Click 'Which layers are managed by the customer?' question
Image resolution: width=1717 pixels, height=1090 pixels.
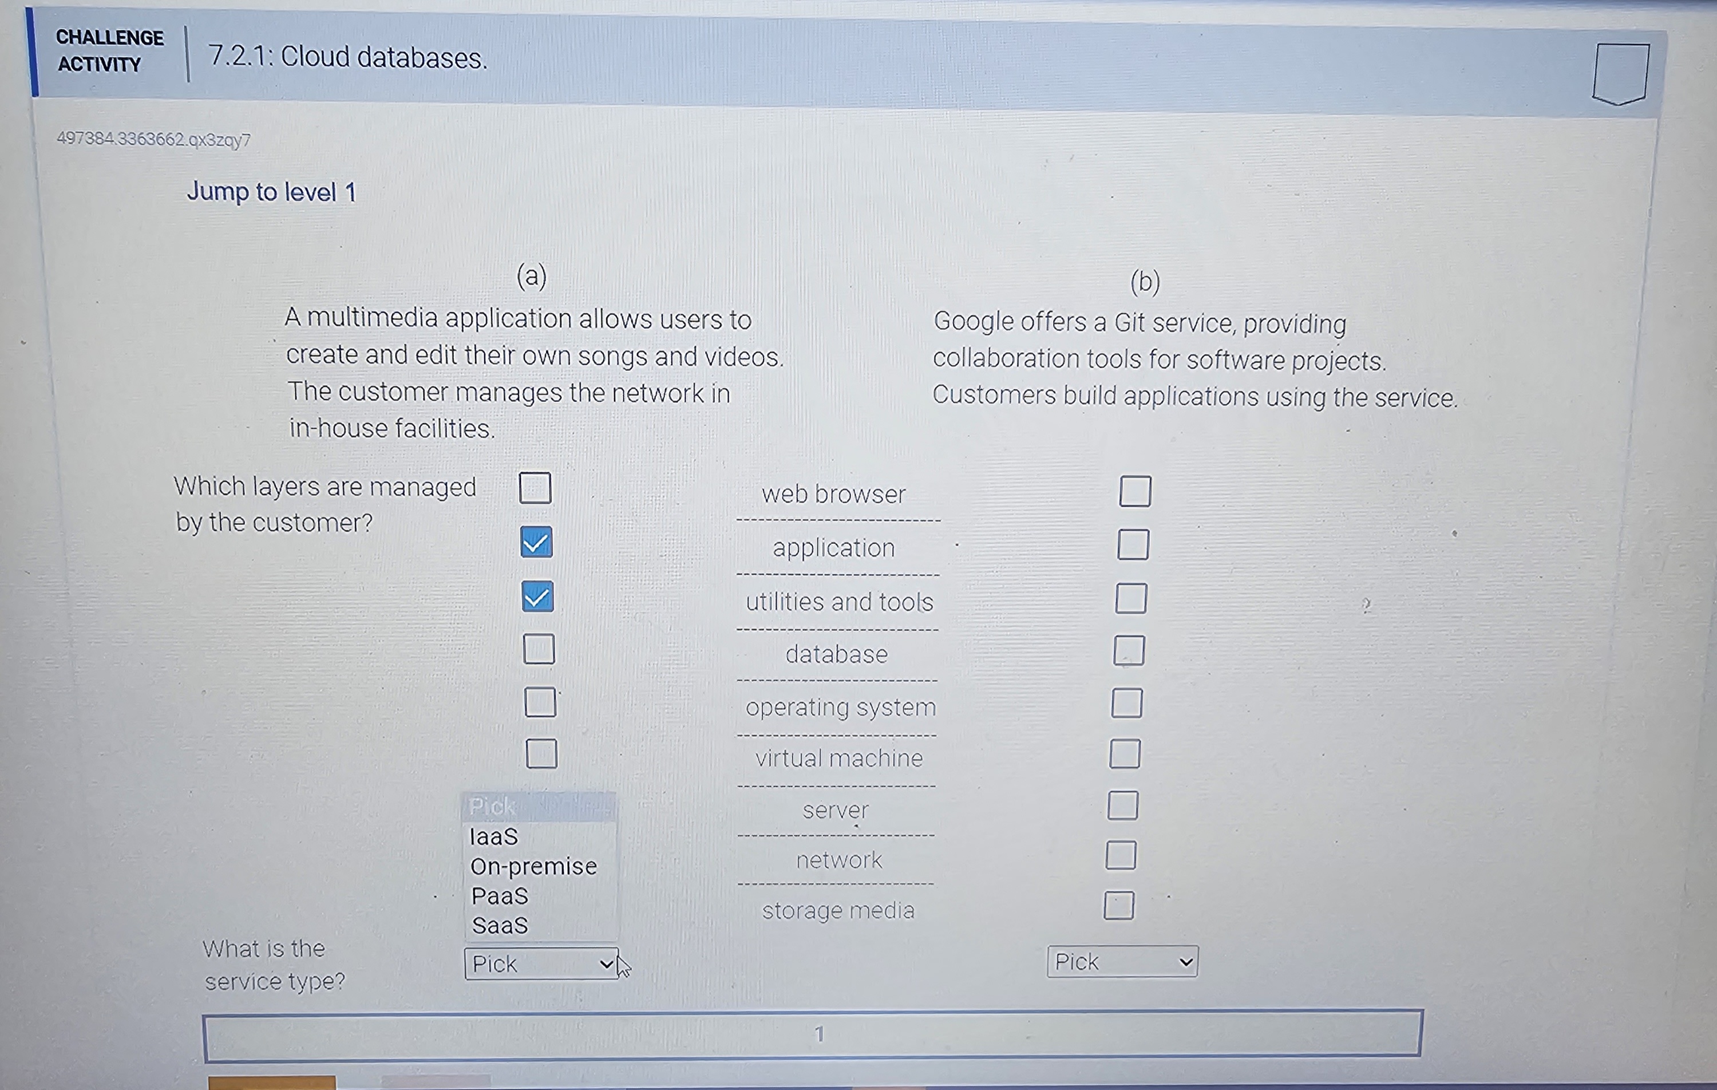pos(325,504)
